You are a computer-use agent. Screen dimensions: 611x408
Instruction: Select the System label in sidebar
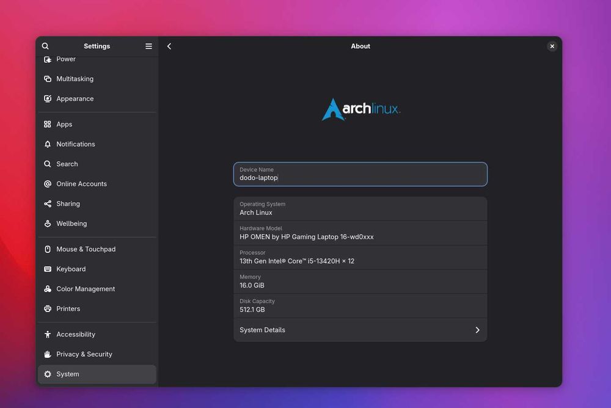pyautogui.click(x=68, y=374)
